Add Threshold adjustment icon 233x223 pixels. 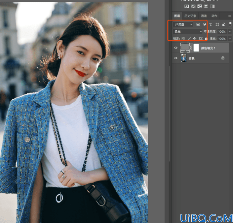tap(199, 6)
